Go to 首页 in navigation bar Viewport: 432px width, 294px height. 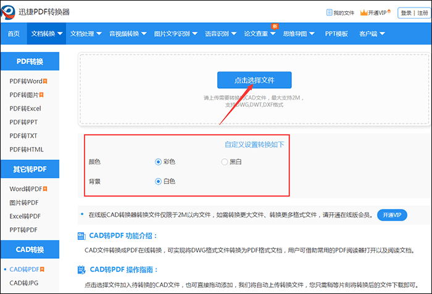[x=14, y=33]
